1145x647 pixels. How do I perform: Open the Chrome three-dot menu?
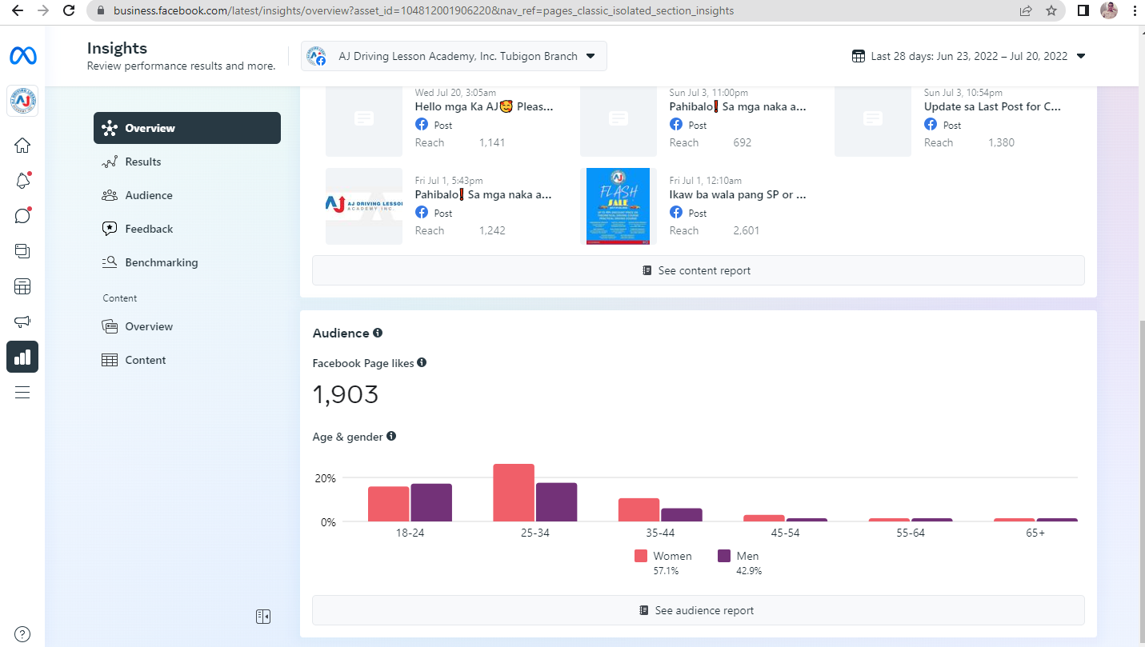coord(1135,10)
